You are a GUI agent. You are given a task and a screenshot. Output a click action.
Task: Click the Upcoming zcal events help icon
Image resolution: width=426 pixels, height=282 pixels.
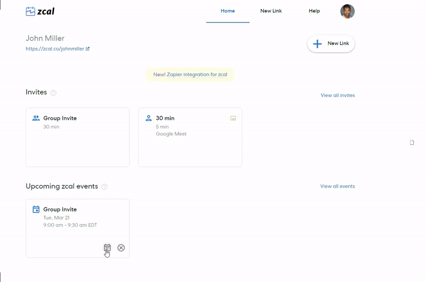(104, 187)
